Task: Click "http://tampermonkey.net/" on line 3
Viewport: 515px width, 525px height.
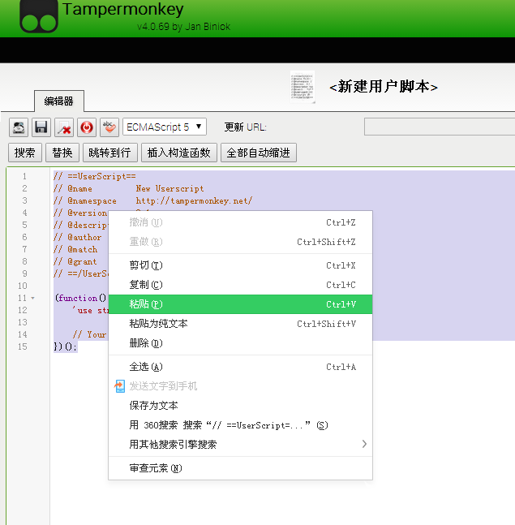Action: tap(194, 201)
